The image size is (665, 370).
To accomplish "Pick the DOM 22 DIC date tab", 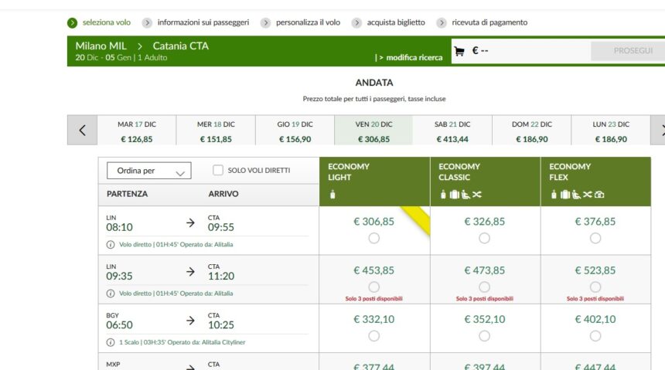I will point(532,131).
